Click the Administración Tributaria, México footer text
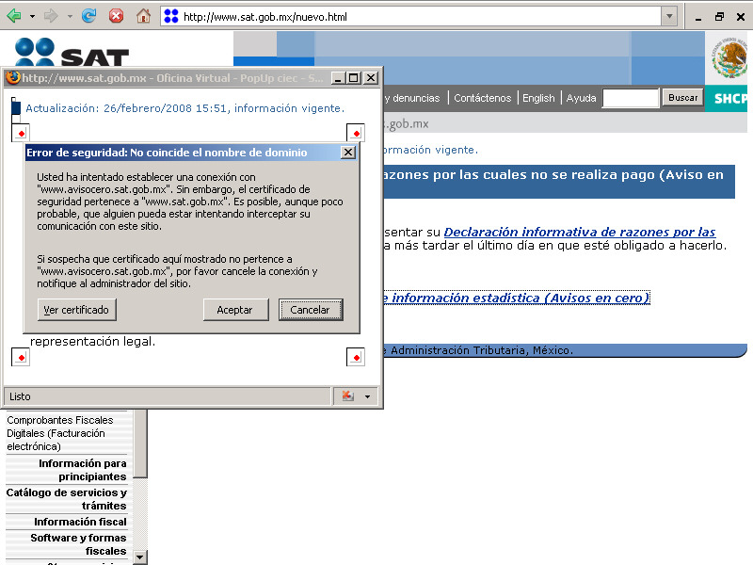Screen dimensions: 753x565 point(481,350)
